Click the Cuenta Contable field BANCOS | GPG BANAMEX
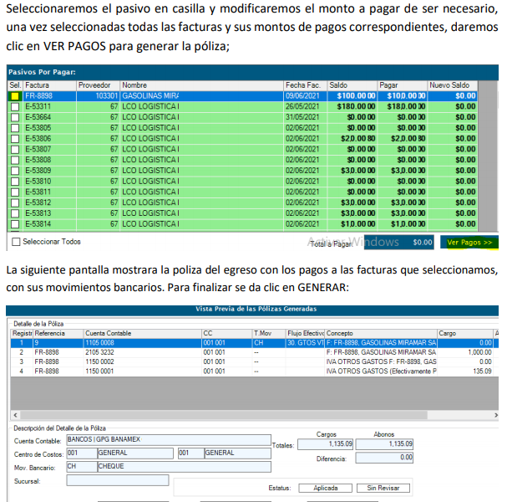This screenshot has width=507, height=502. (x=169, y=439)
